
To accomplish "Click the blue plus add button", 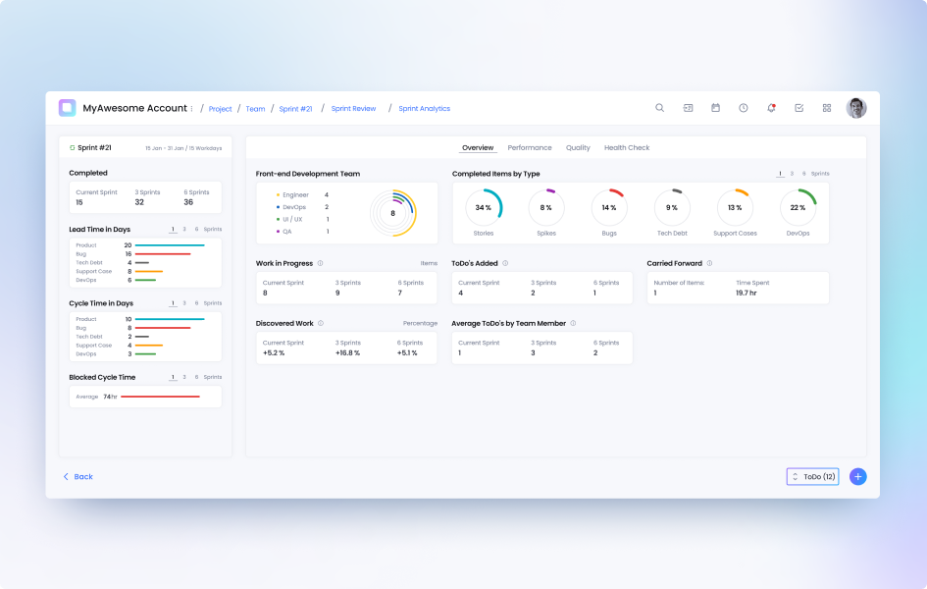I will (x=857, y=476).
